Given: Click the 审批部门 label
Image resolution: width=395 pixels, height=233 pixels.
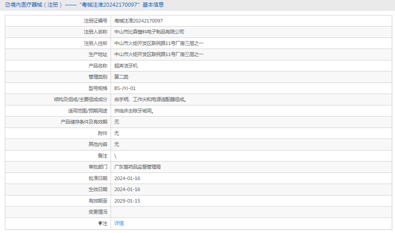Looking at the screenshot, I should click(x=98, y=167).
